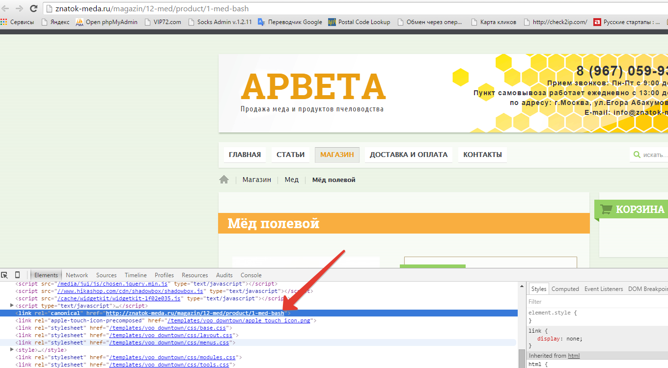Switch to the Console tab in DevTools

251,275
